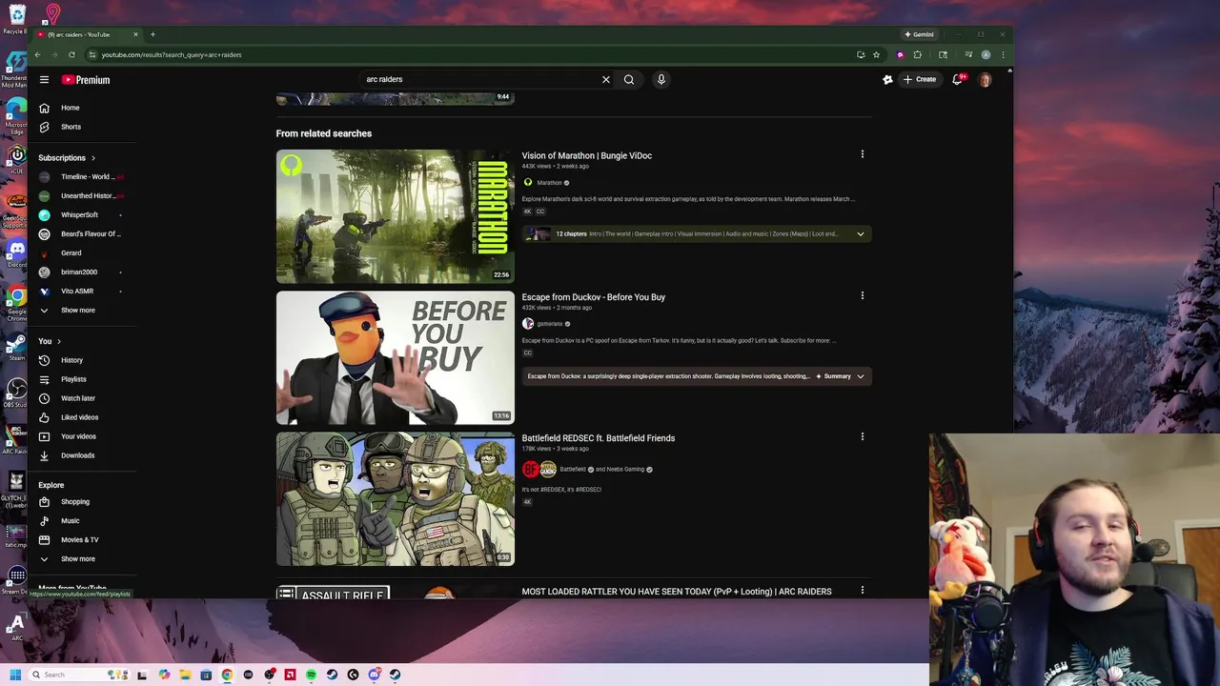
Task: Open Discord from the taskbar
Action: [374, 675]
